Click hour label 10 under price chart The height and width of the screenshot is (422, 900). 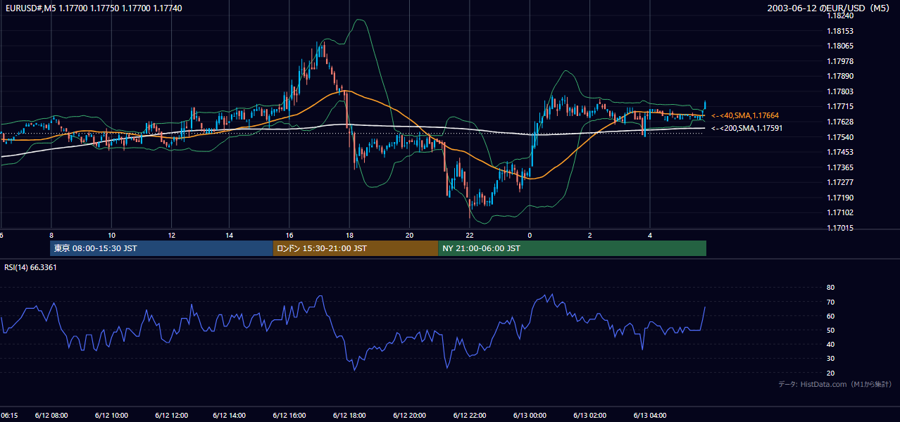pyautogui.click(x=111, y=235)
